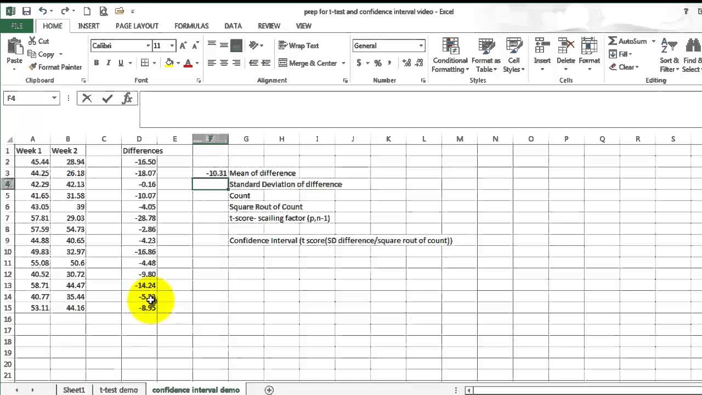This screenshot has width=702, height=395.
Task: Open the Borders icon in Font group
Action: pos(145,63)
